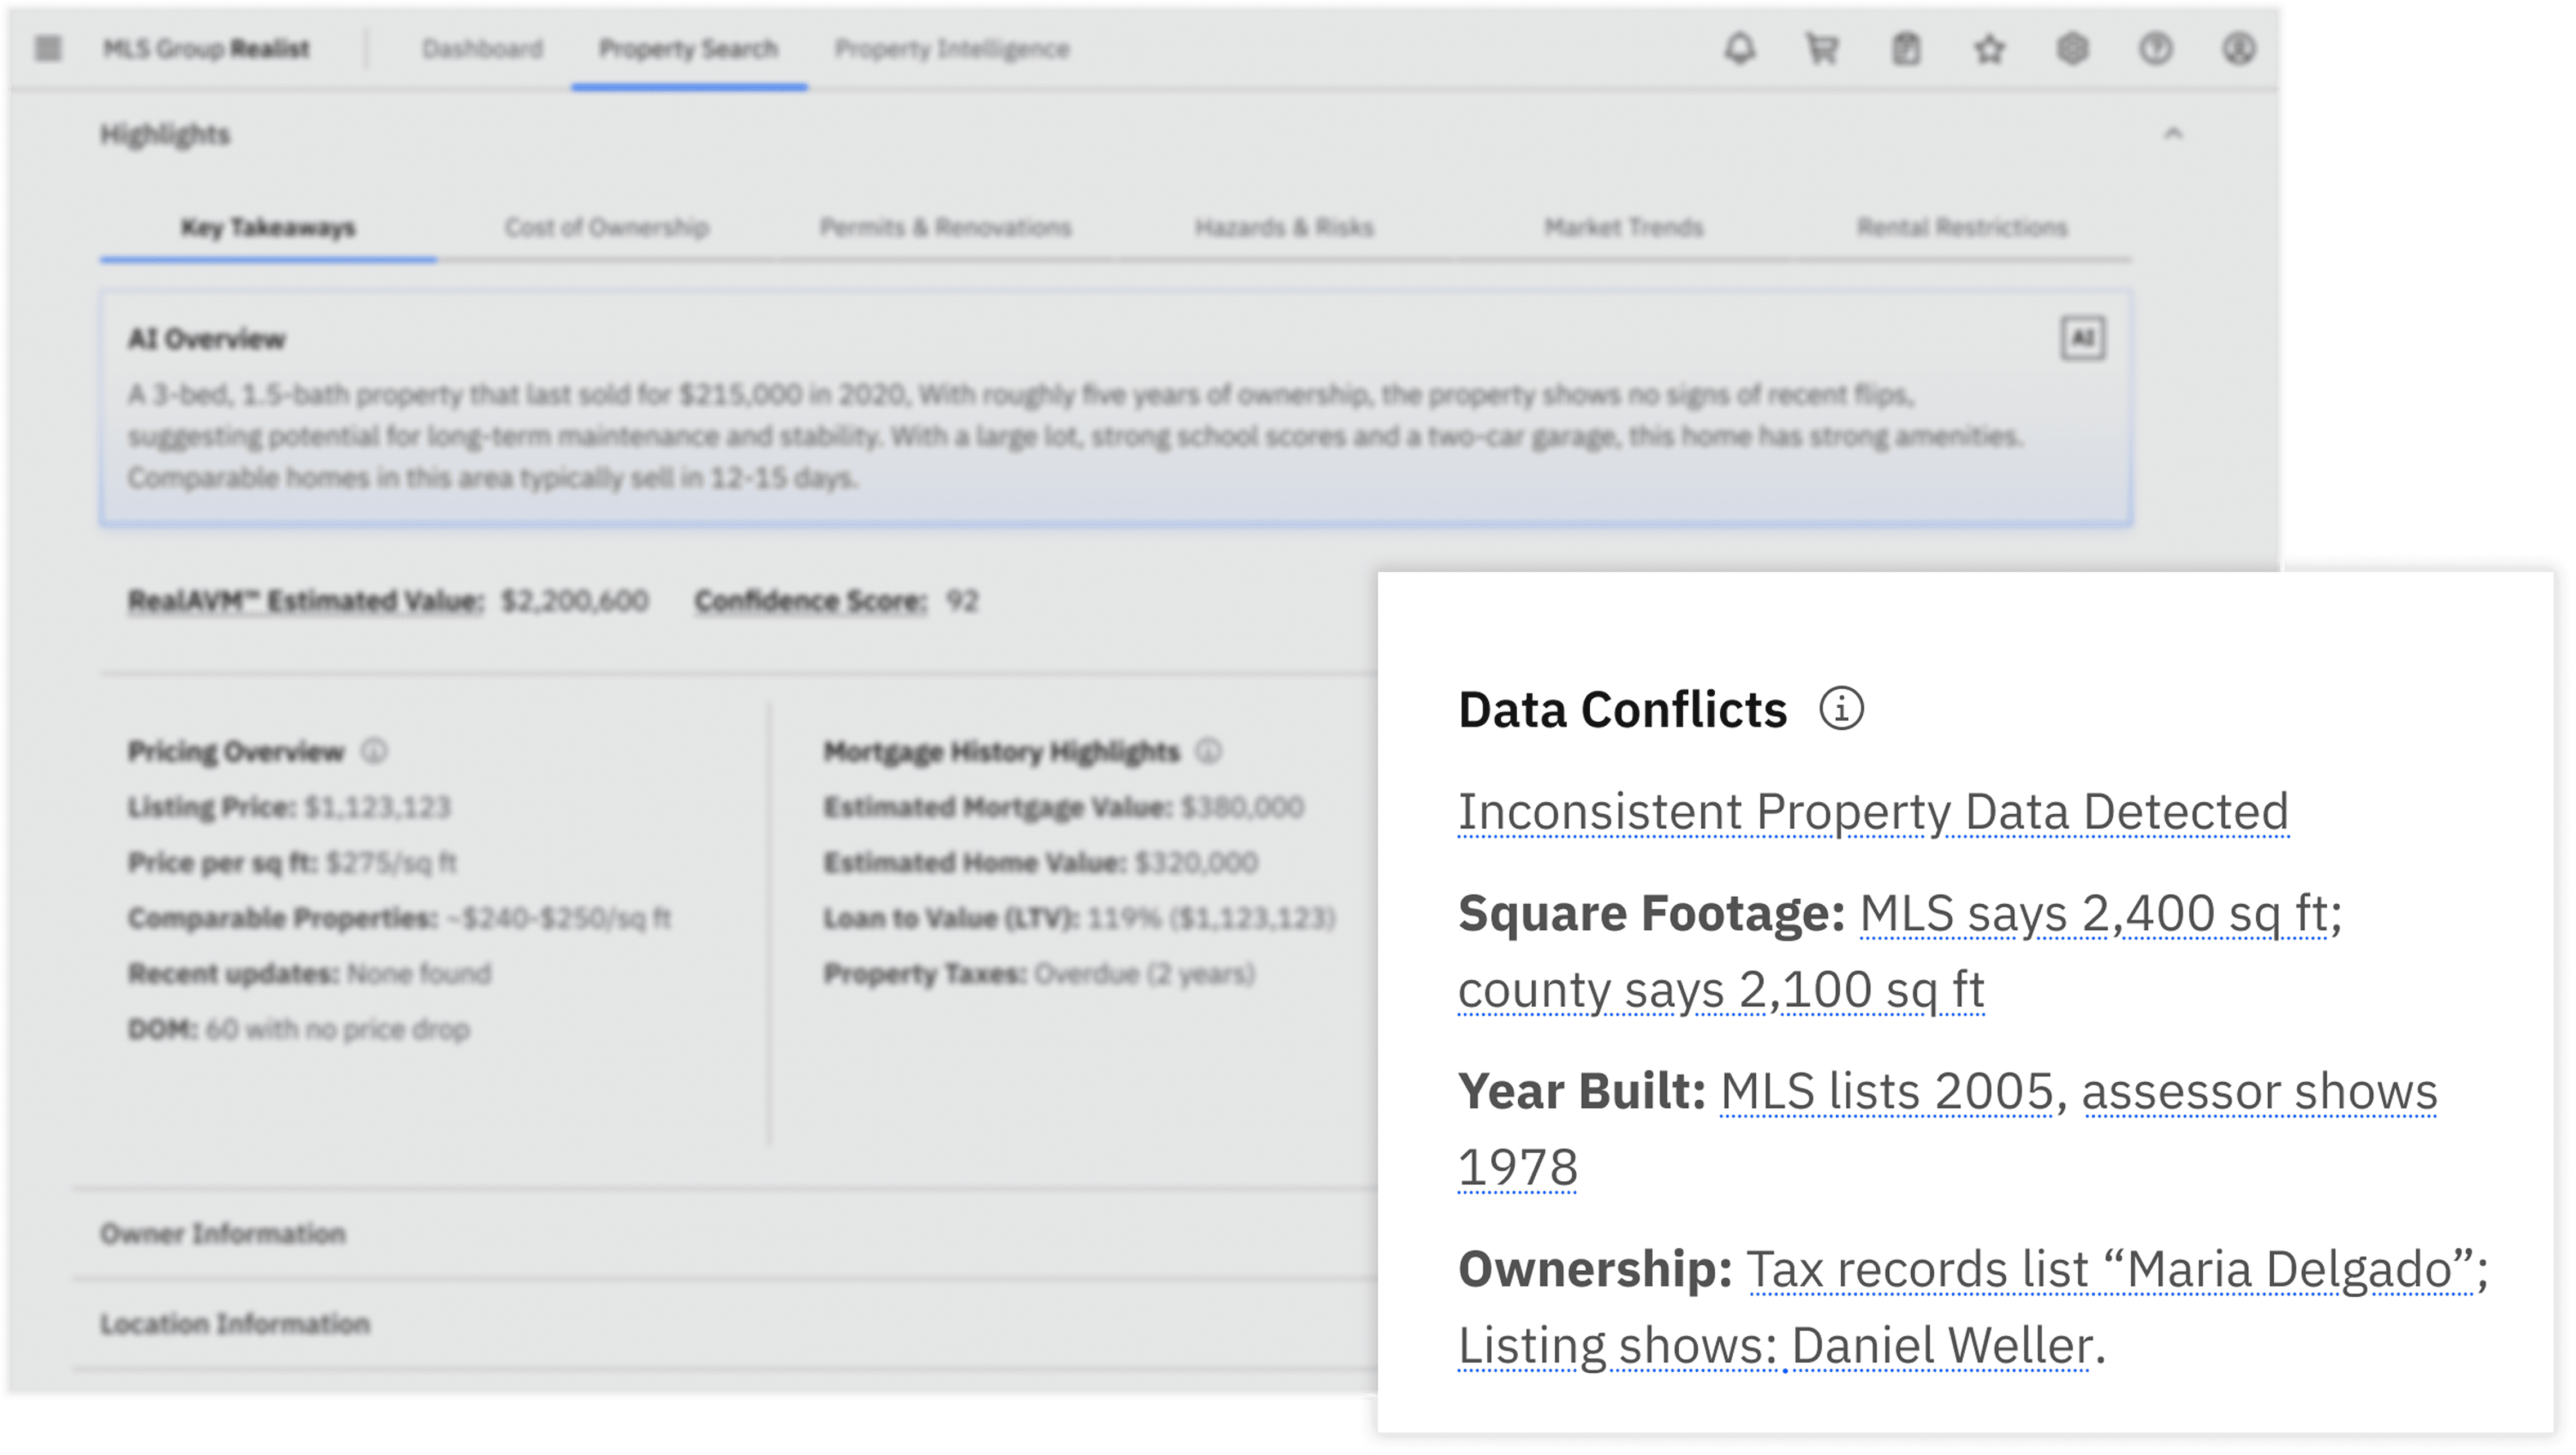Open favorites star icon
Screen dimensions: 2576x1455
pos(1989,48)
